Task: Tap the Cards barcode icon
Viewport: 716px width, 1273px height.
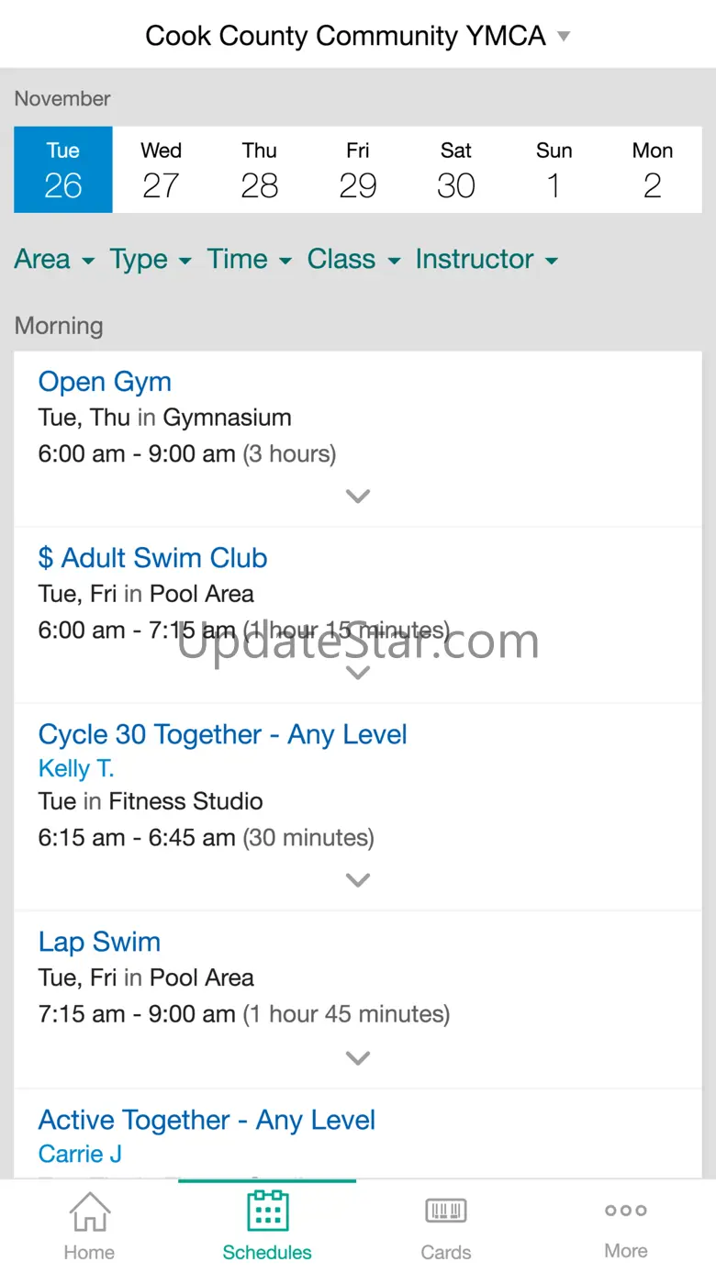Action: pos(446,1212)
